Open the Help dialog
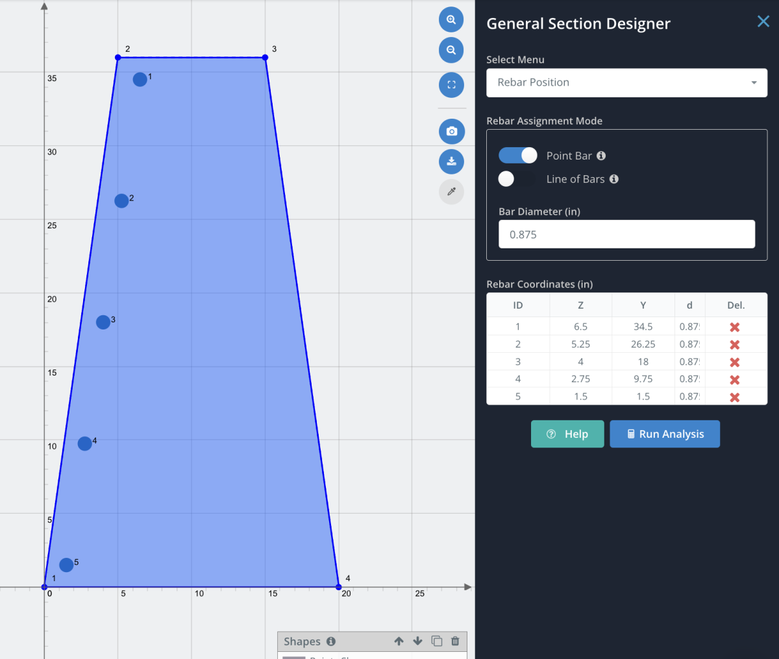The height and width of the screenshot is (659, 779). [x=567, y=433]
